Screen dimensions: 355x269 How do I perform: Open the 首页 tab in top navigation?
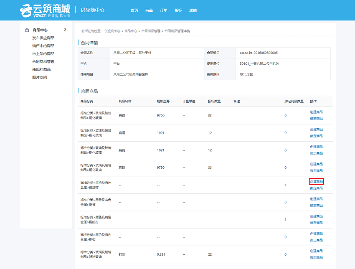coord(134,10)
